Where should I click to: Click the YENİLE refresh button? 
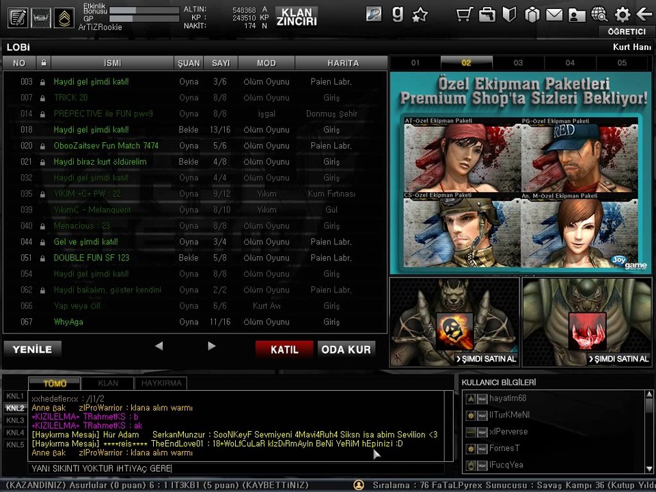[x=33, y=349]
